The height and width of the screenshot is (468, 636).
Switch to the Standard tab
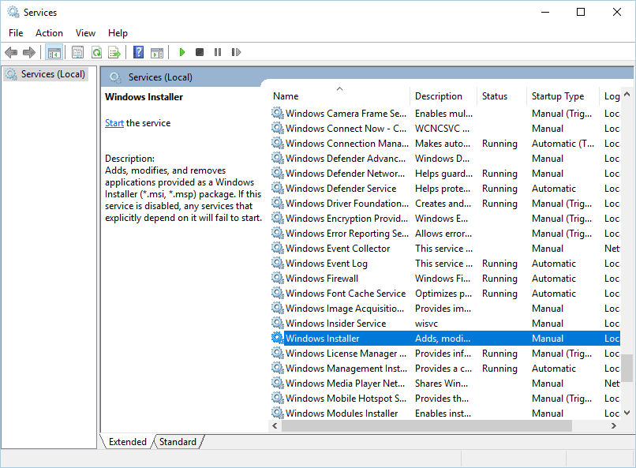point(178,442)
